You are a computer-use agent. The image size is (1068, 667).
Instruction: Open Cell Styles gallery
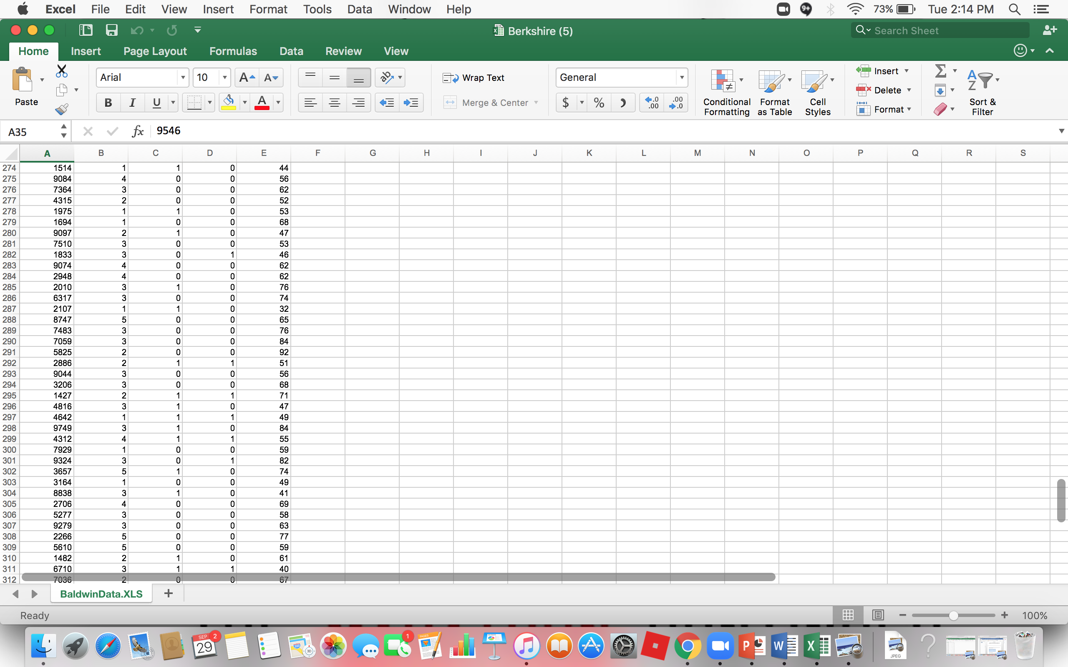tap(817, 91)
